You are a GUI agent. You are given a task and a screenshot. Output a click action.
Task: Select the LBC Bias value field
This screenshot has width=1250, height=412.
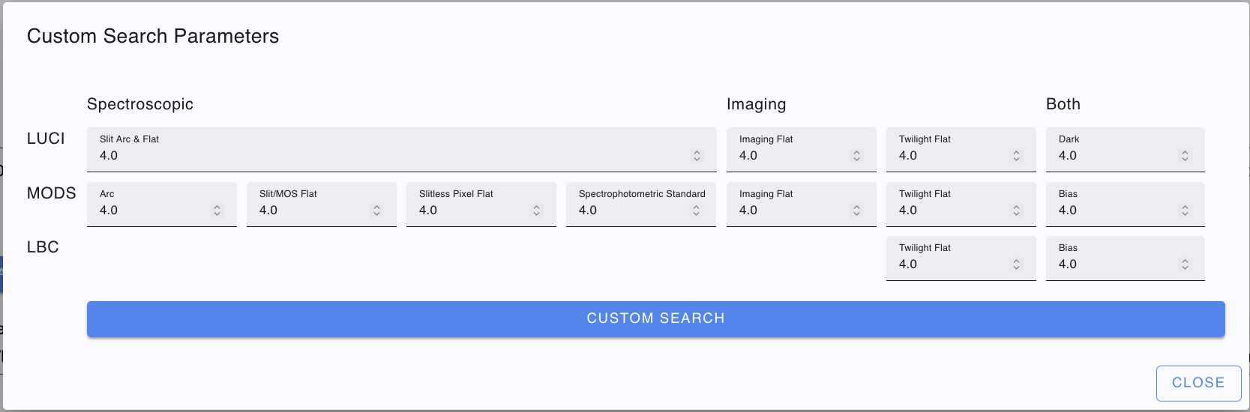(x=1114, y=264)
